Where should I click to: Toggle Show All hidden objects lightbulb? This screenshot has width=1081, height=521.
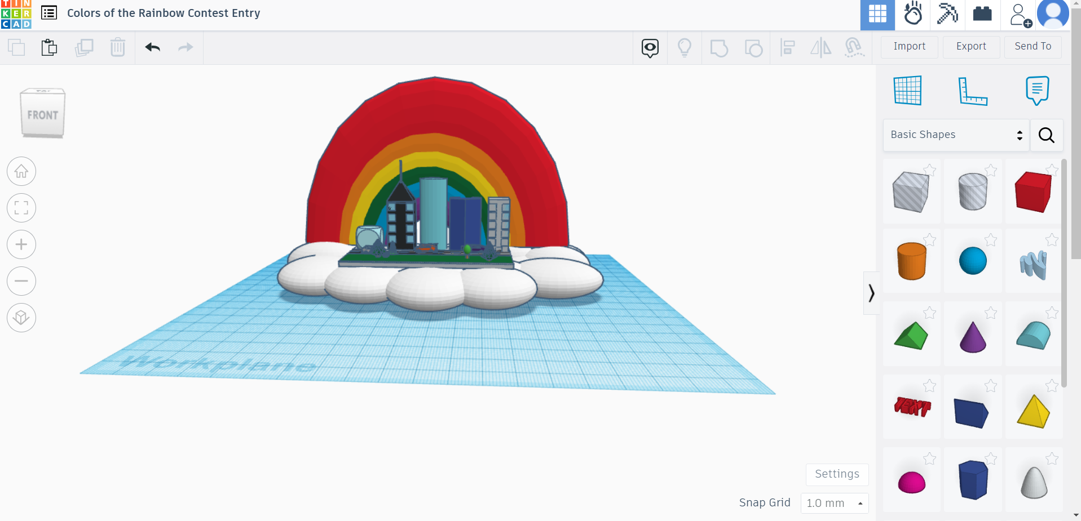pos(685,48)
